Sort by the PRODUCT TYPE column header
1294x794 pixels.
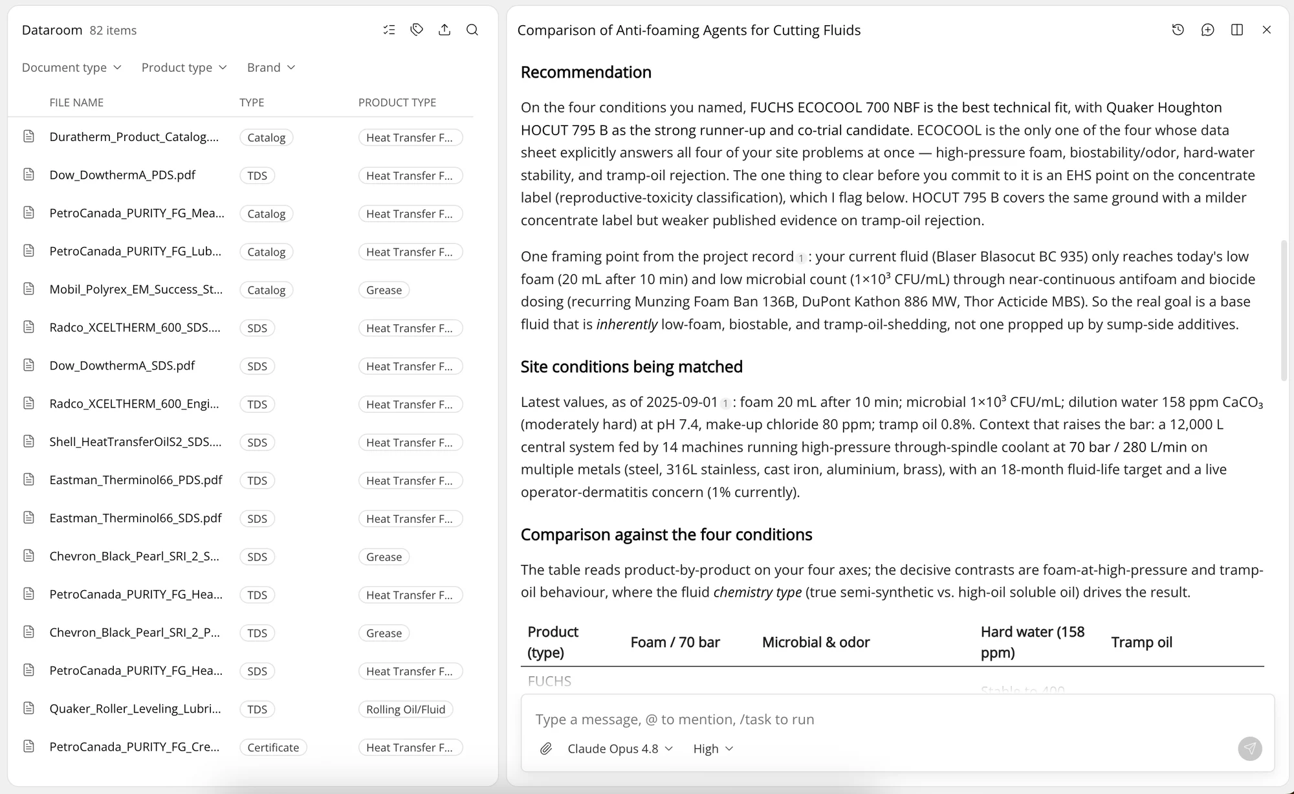(397, 102)
